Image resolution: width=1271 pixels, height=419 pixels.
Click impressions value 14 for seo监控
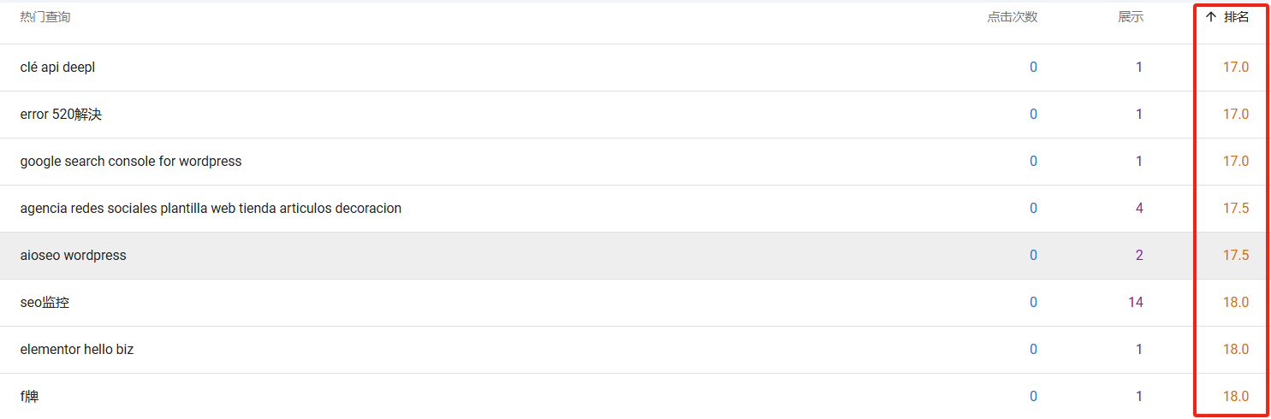click(1135, 303)
